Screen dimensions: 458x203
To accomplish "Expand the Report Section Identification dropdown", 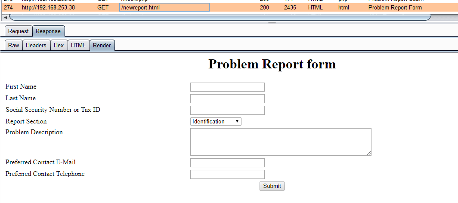I will pyautogui.click(x=216, y=122).
